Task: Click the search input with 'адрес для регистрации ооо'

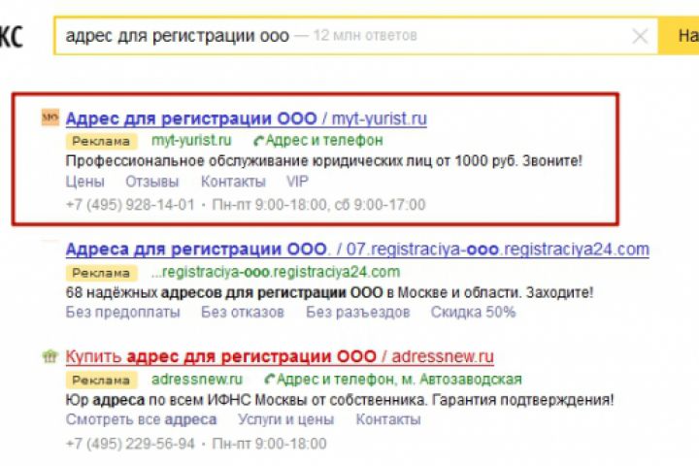Action: coord(355,36)
